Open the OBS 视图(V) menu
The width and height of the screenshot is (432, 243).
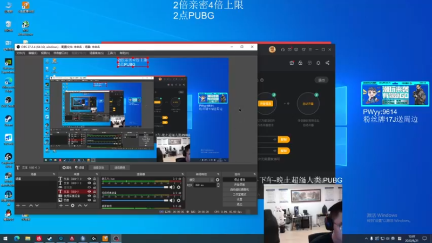tap(45, 53)
